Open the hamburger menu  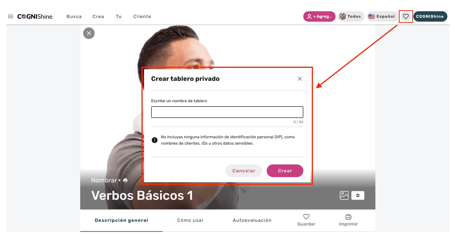[10, 16]
